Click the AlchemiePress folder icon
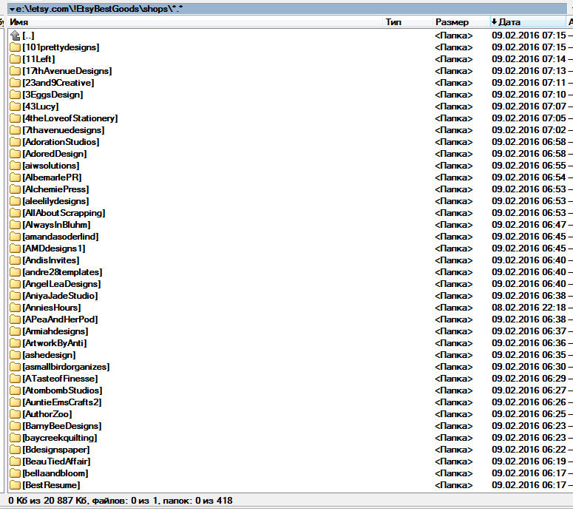573x514 pixels. 15,189
